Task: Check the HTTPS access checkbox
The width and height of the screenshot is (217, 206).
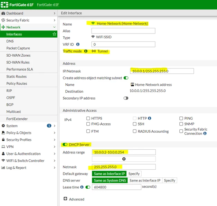Action: pyautogui.click(x=88, y=118)
